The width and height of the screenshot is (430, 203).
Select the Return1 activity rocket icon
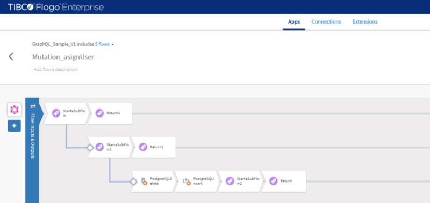(x=143, y=147)
